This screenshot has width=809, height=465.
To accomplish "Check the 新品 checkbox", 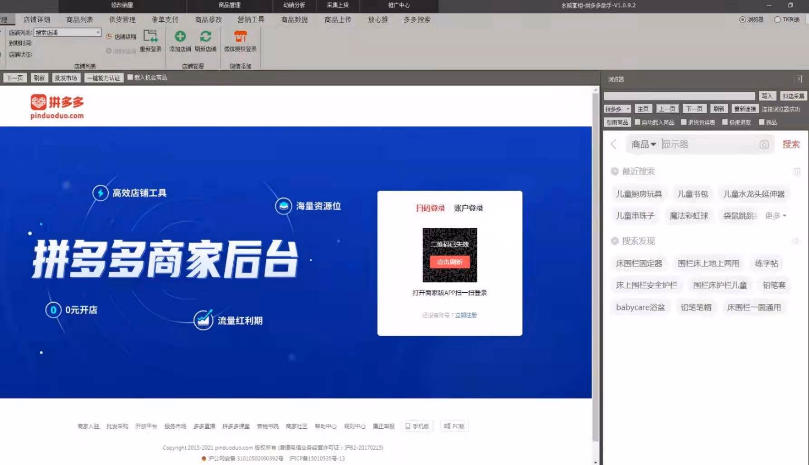I will click(761, 122).
